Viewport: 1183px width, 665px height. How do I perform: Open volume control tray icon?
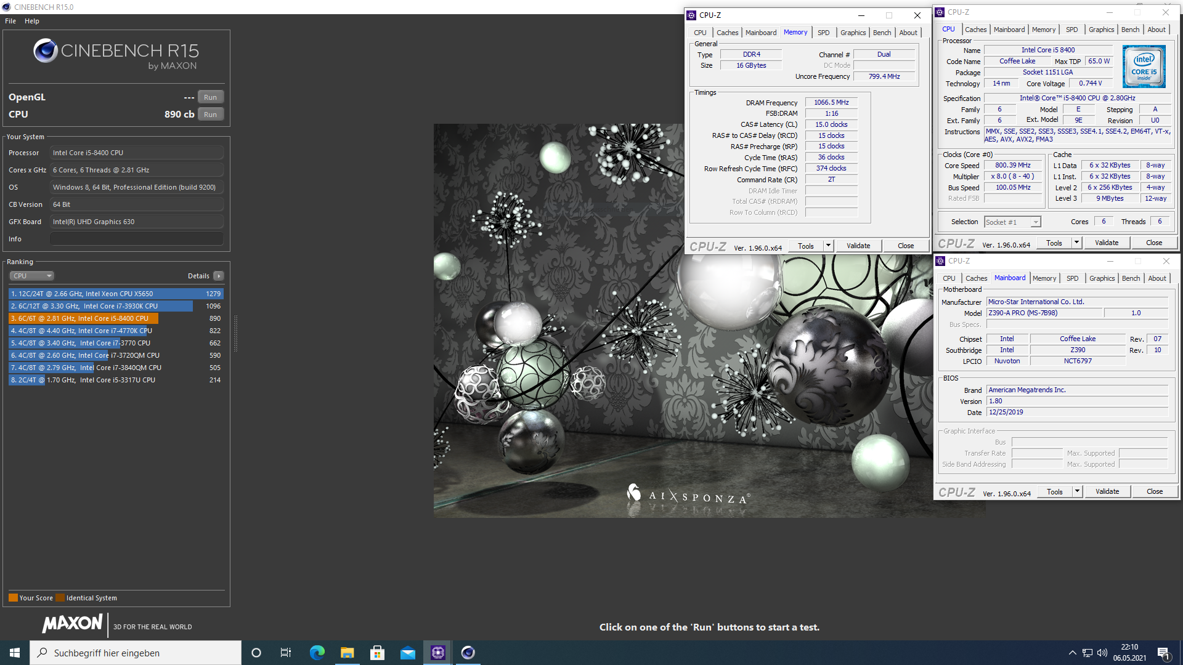[1102, 653]
